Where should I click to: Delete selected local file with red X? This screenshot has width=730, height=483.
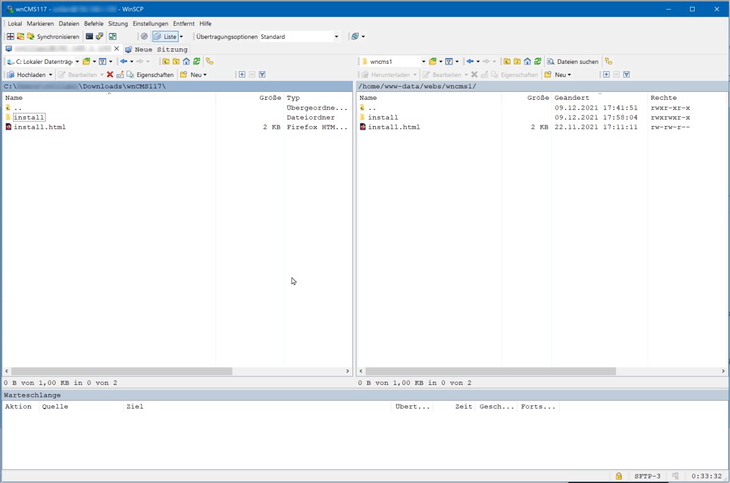point(110,75)
